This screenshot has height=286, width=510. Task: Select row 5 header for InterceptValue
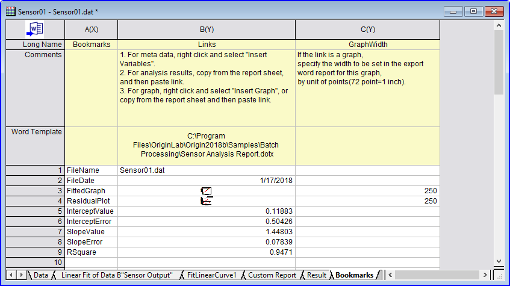35,211
